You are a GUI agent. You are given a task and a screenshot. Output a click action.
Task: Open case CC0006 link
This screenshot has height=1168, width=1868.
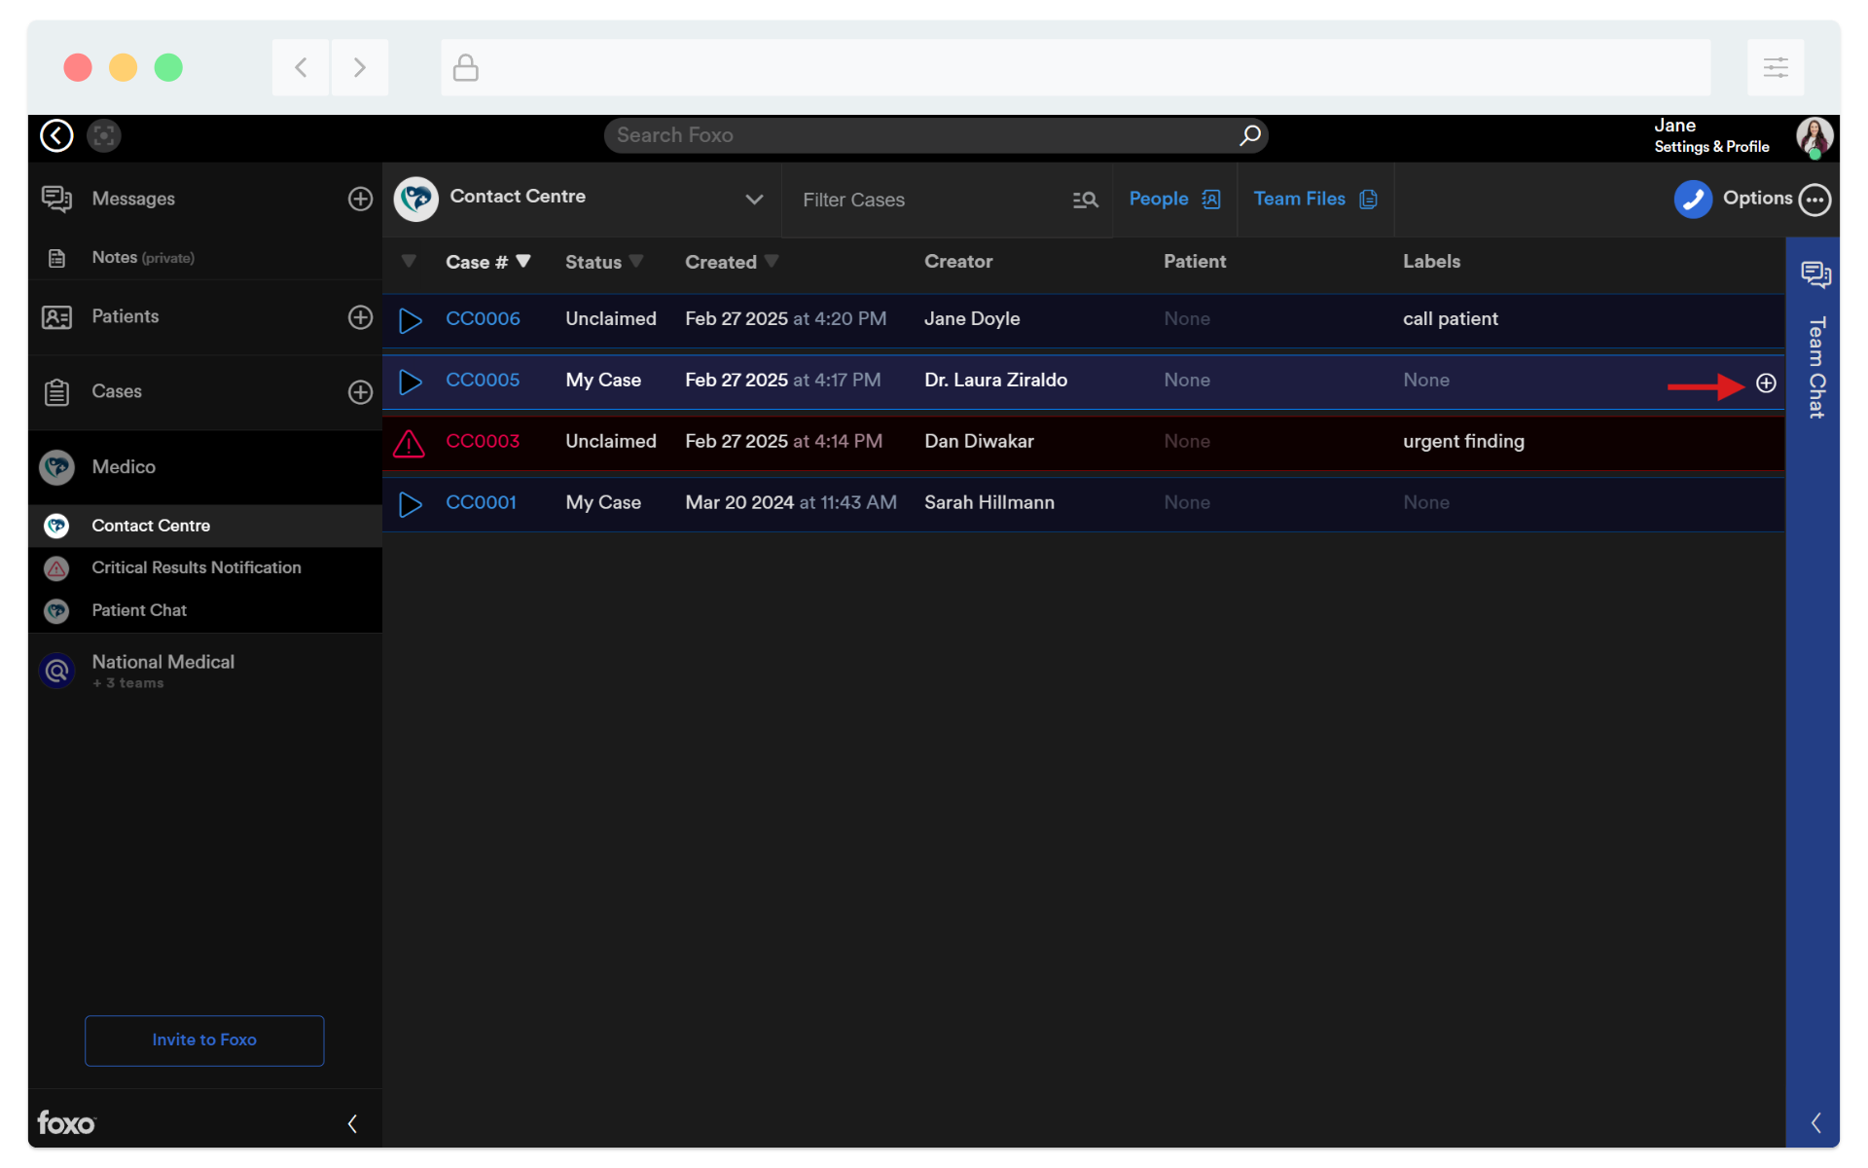pyautogui.click(x=483, y=319)
